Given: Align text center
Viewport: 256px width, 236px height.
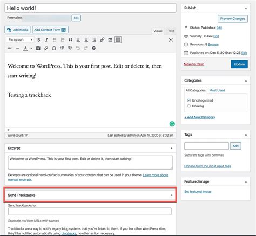Looking at the screenshot, I should [86, 40].
